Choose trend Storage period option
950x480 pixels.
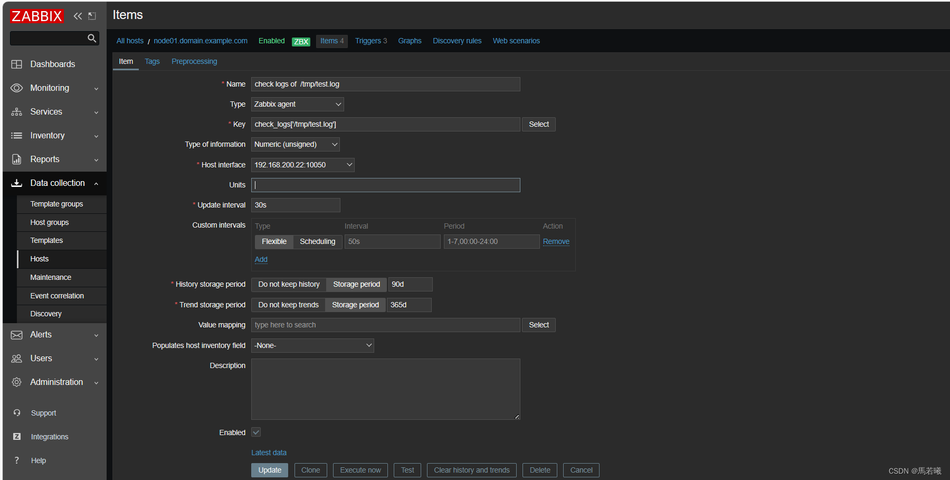(355, 305)
